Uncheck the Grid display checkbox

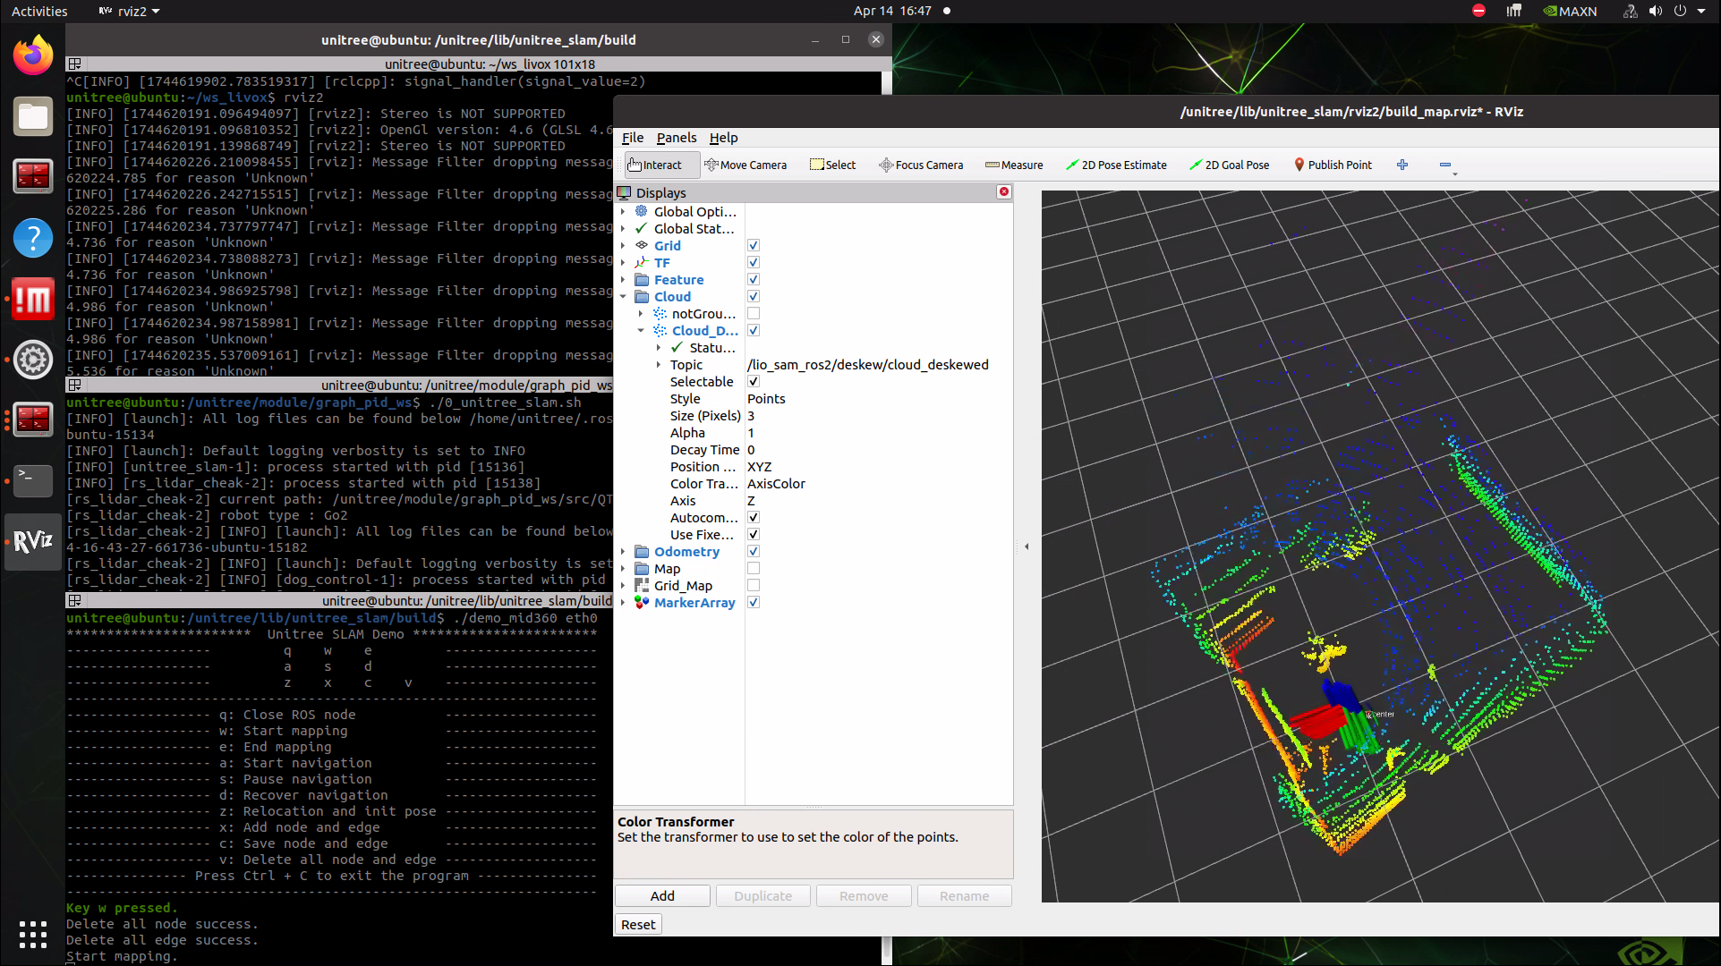(754, 245)
